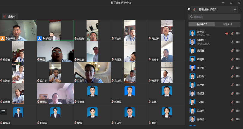Select 邹明升's highlighted video tile

pos(55,30)
